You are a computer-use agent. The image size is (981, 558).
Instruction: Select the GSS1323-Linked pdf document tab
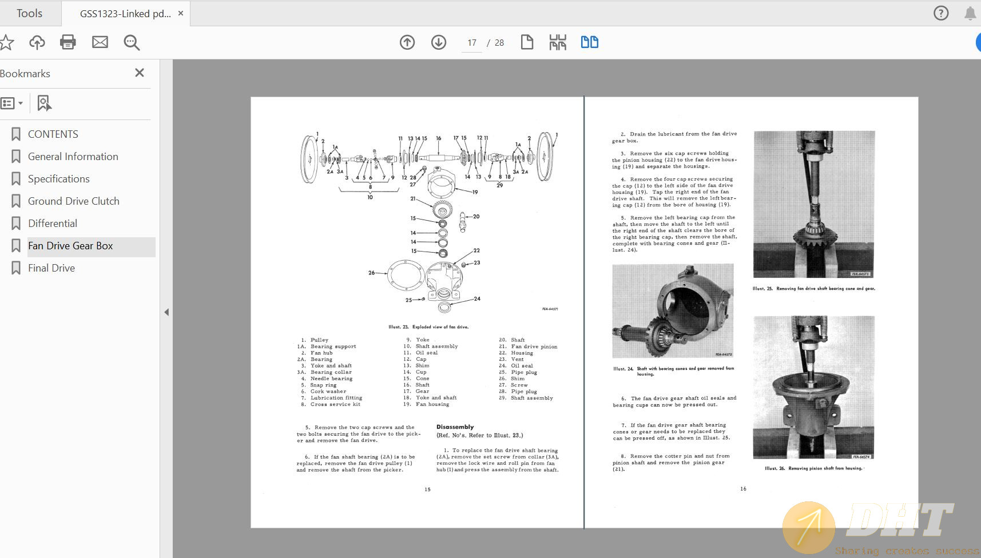[x=125, y=14]
